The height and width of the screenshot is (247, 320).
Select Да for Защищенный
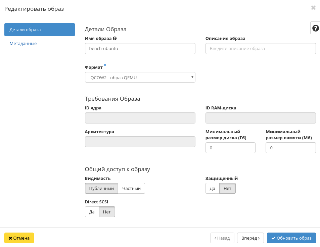(212, 189)
